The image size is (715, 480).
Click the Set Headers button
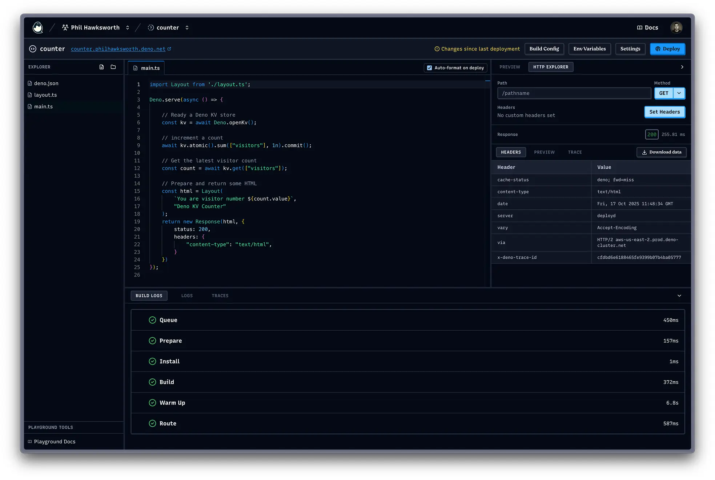664,112
